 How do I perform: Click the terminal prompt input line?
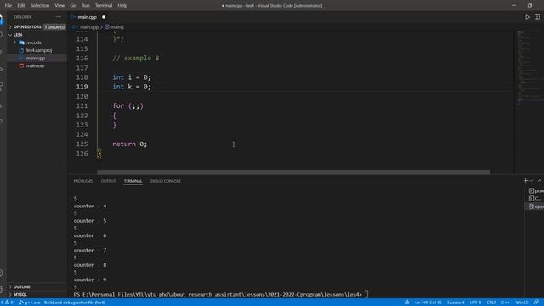point(221,295)
